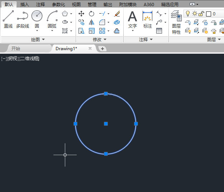Select the Mirror tool icon
The image size is (224, 192).
click(x=92, y=22)
